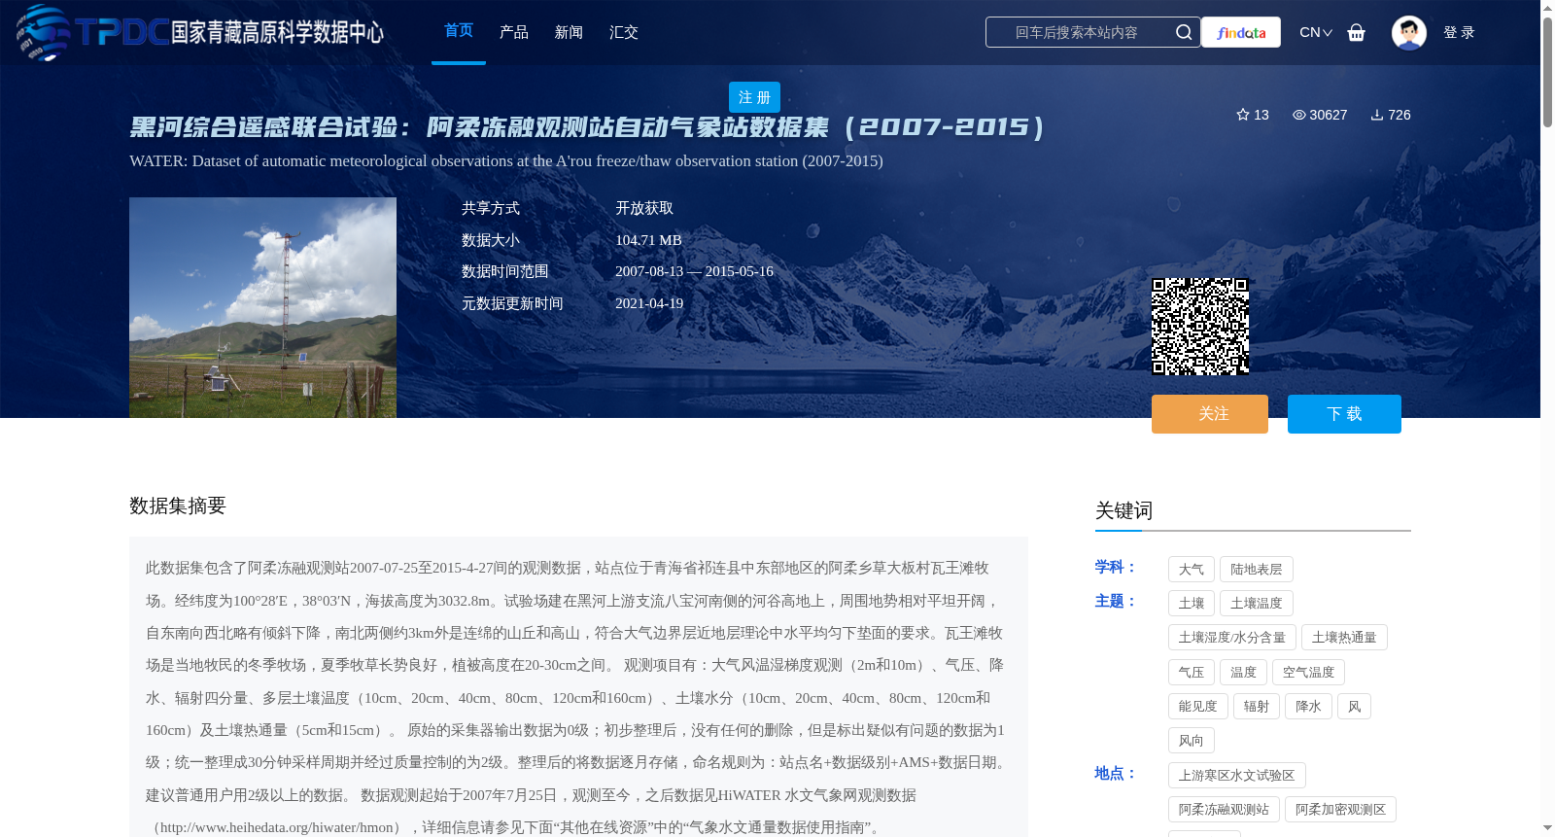The height and width of the screenshot is (837, 1555).
Task: Click the 开放获取 sharing value
Action: (x=644, y=208)
